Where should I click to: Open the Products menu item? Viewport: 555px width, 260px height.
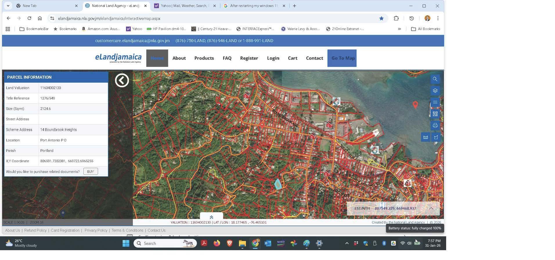204,58
